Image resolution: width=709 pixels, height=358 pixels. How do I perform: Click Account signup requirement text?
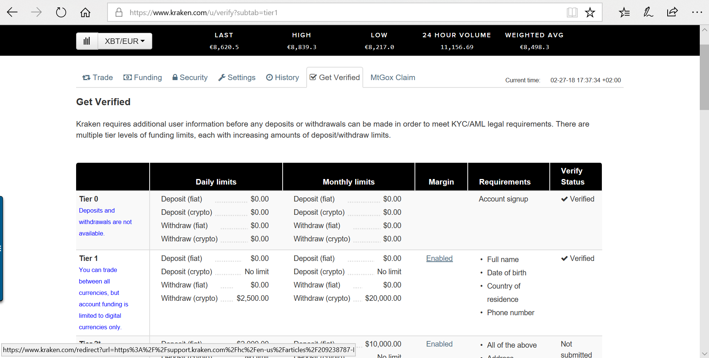[x=503, y=199]
